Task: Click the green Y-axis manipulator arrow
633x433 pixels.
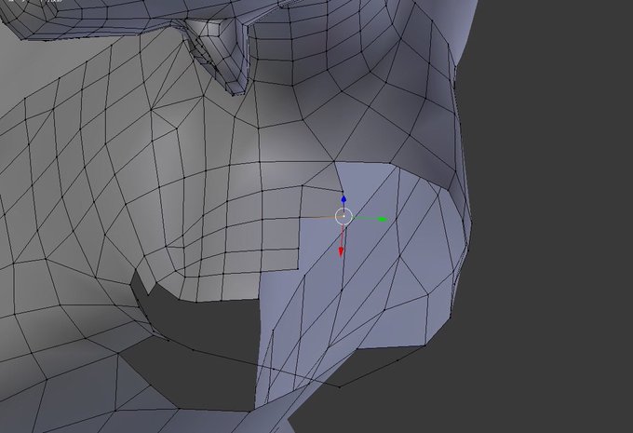Action: click(x=383, y=220)
